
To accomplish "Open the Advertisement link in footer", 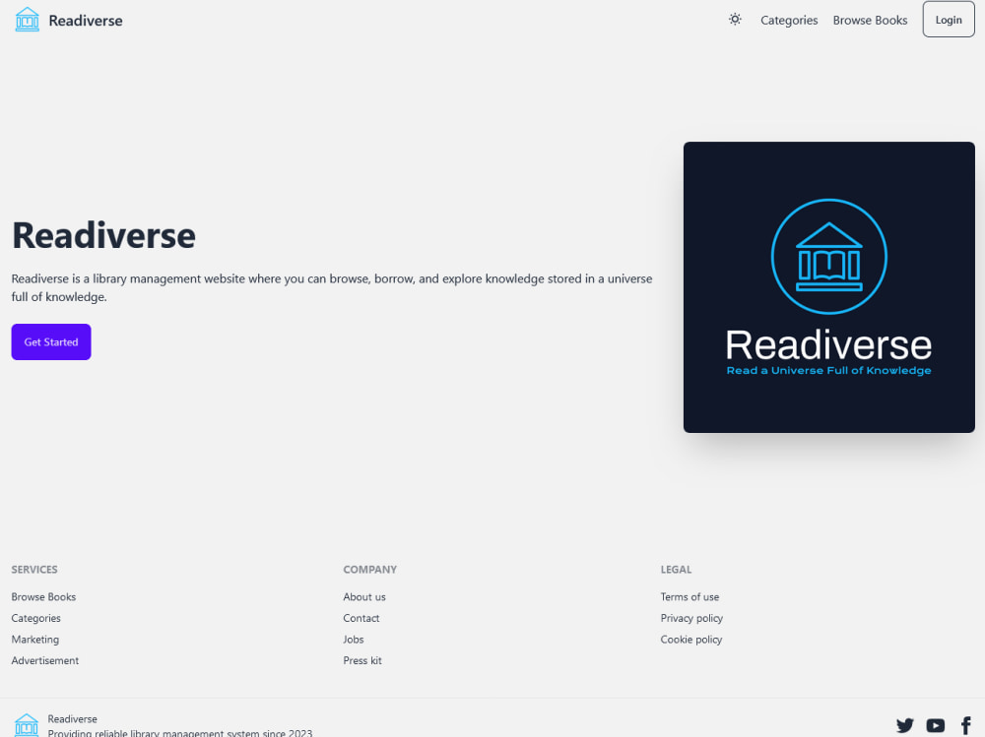I will click(44, 660).
